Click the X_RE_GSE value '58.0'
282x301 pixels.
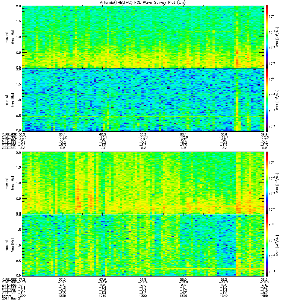pos(183,280)
